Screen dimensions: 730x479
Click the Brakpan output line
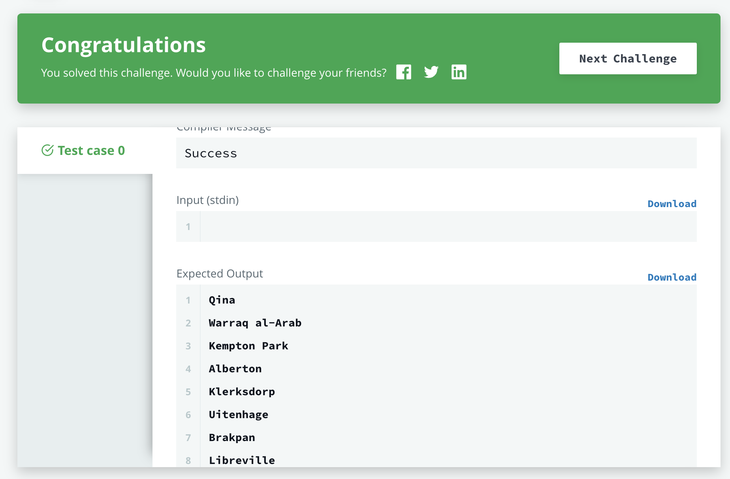coord(232,438)
